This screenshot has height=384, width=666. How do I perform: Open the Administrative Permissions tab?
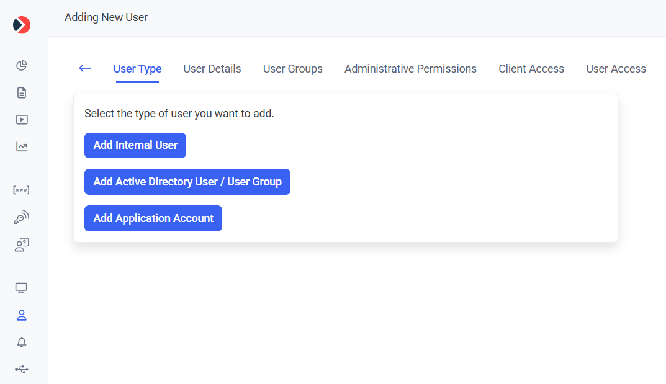click(x=410, y=69)
